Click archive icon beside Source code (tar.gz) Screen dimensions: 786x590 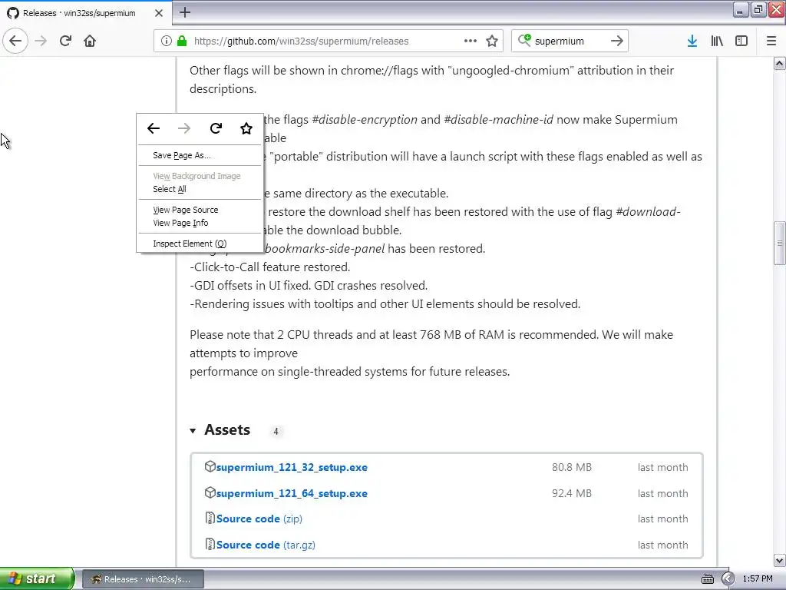[x=210, y=544]
